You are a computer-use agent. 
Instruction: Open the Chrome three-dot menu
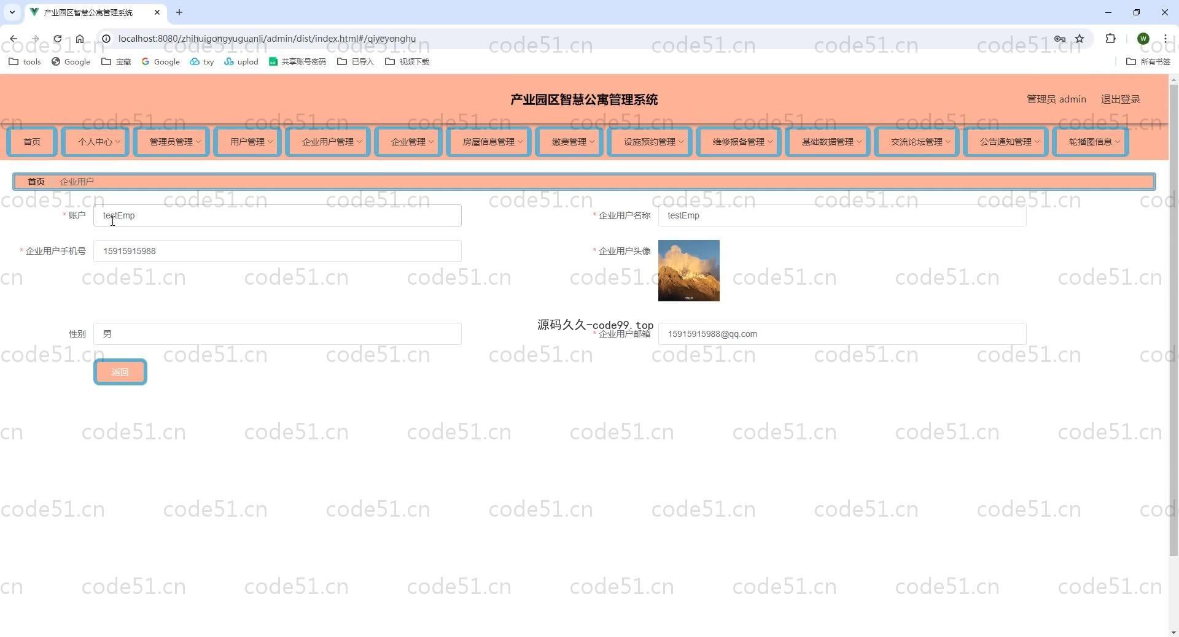1165,39
